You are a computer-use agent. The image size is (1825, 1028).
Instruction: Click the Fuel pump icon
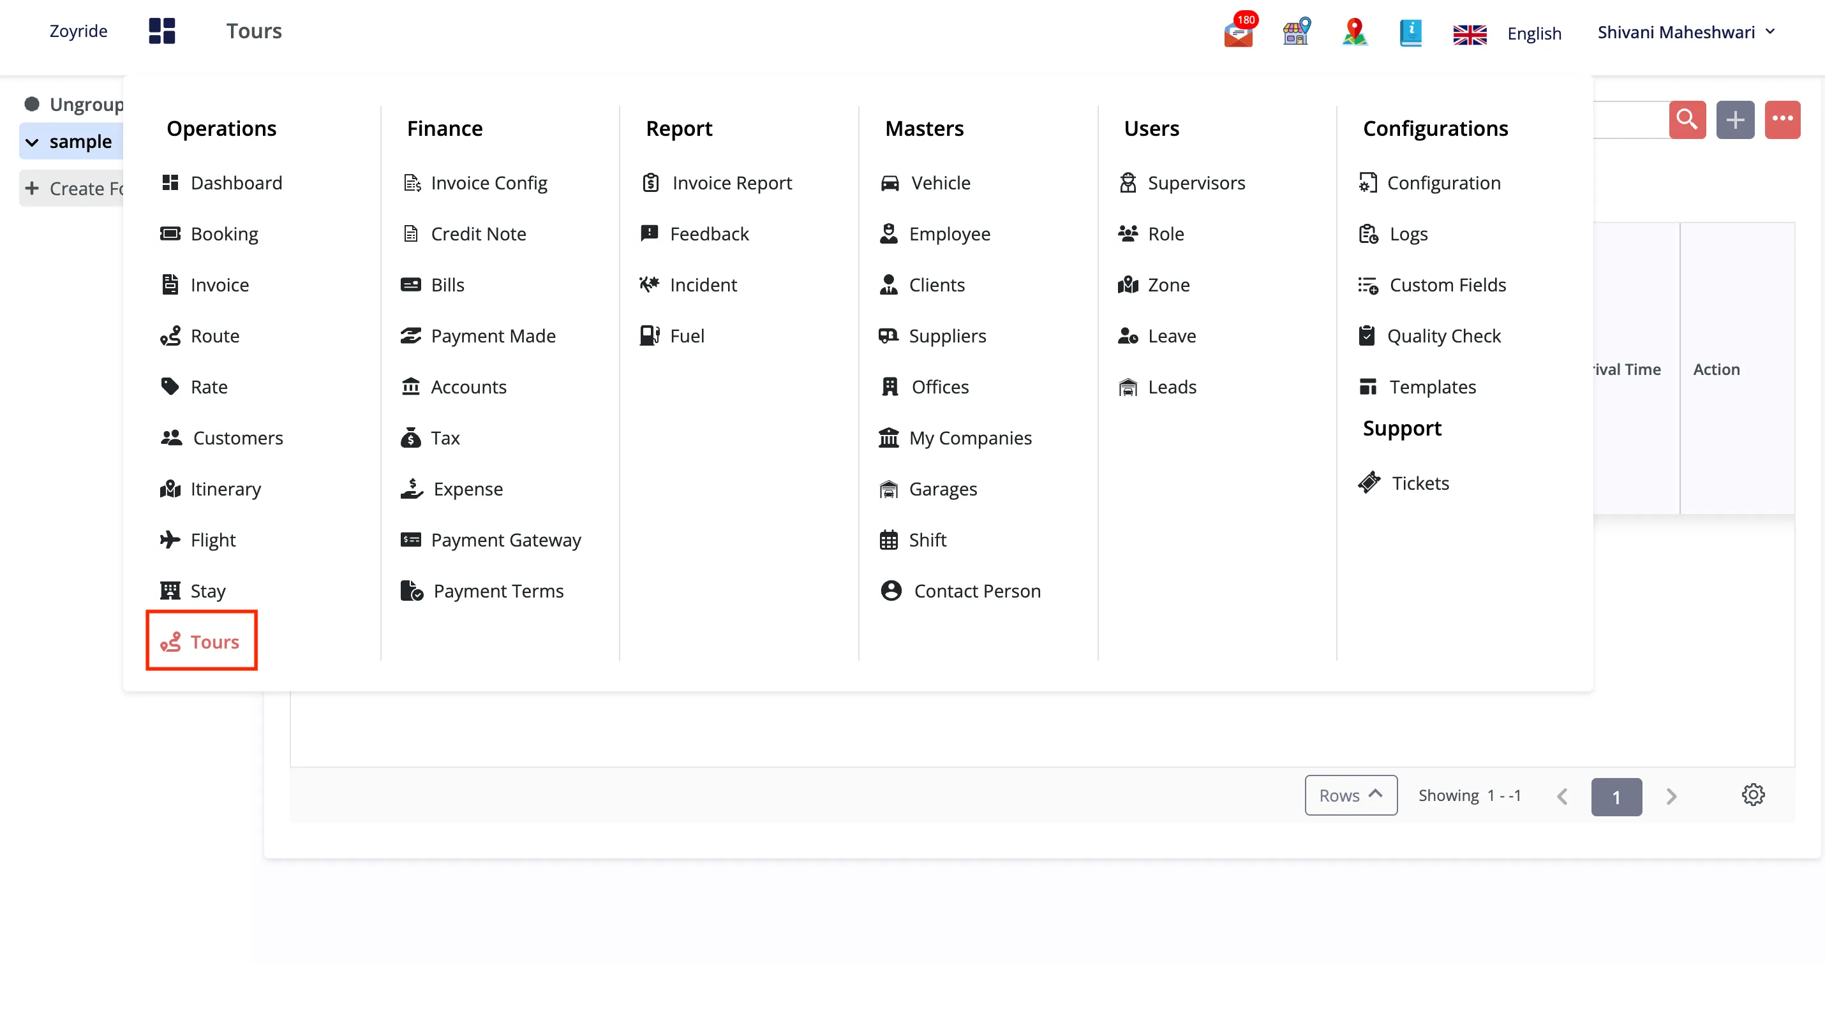(650, 335)
